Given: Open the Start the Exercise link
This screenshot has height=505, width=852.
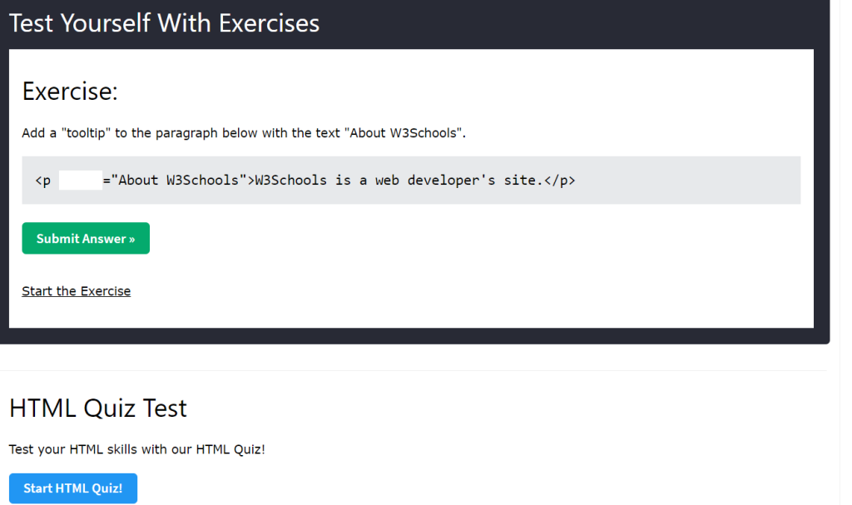Looking at the screenshot, I should click(76, 291).
